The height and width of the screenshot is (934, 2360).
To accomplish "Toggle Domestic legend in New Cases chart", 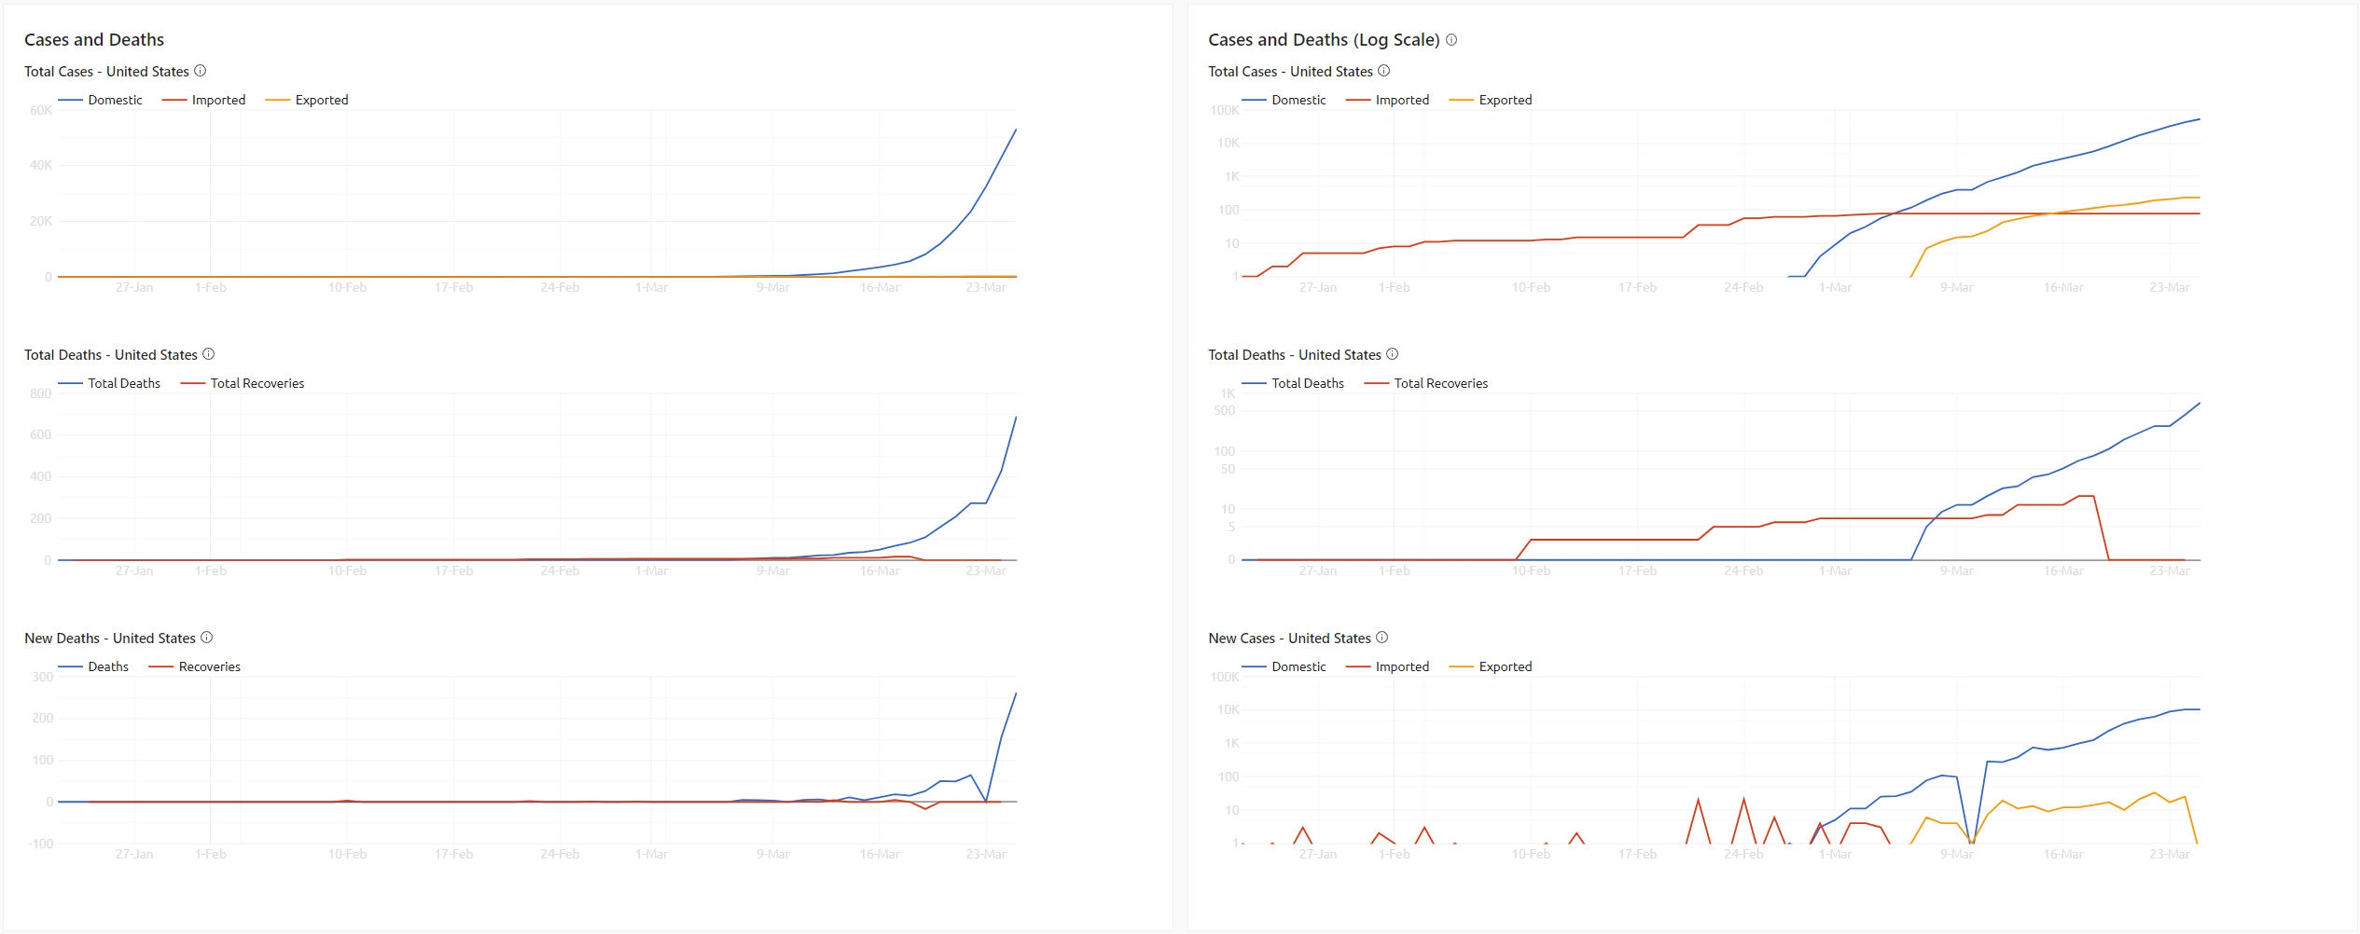I will point(1298,666).
